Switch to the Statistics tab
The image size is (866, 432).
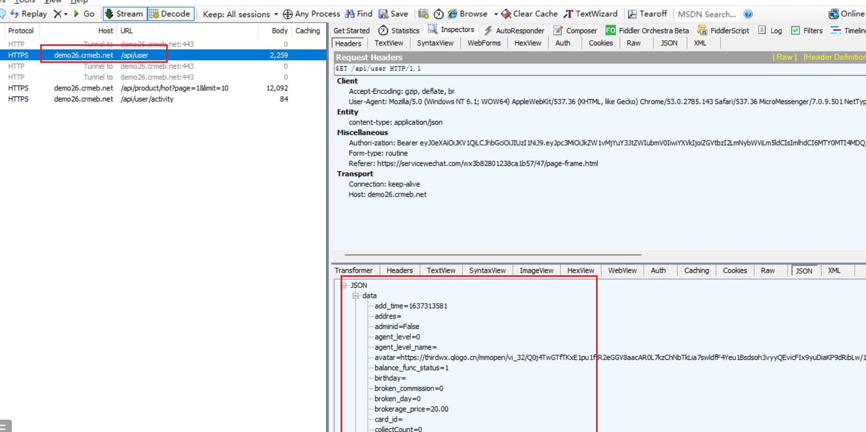[x=399, y=30]
